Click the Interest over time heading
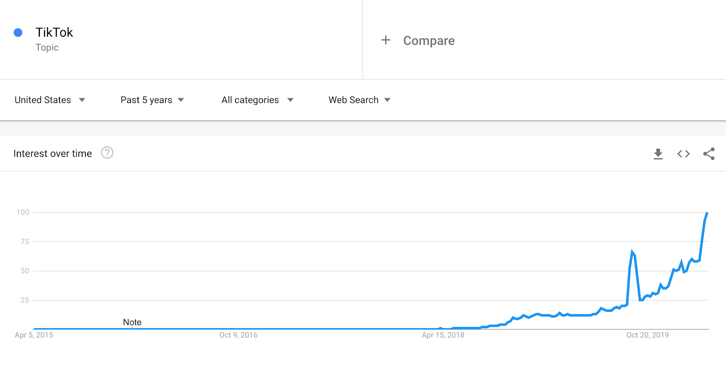726x379 pixels. [53, 154]
